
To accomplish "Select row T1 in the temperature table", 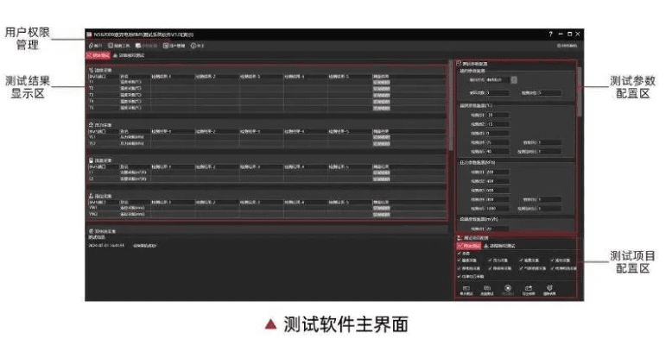I will [x=267, y=82].
